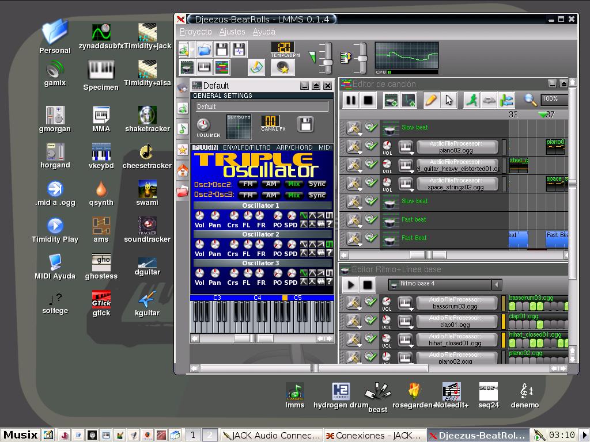Enable FM modulation for Osc1+Osc2
Screen dimensions: 590x442
[248, 184]
